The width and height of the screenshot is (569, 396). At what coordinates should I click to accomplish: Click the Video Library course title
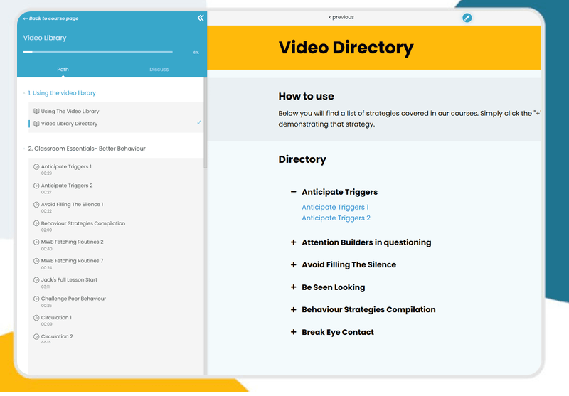45,38
